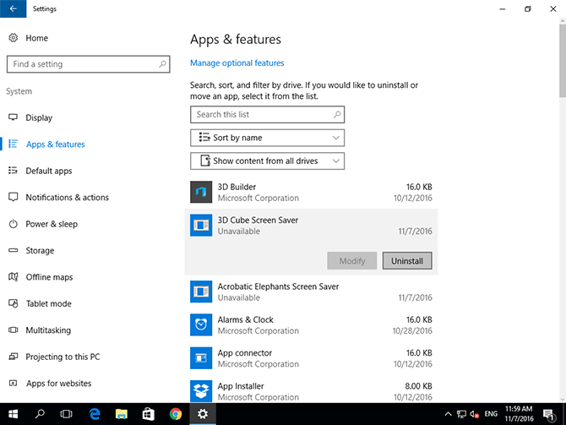Viewport: 566px width, 425px height.
Task: Open Notifications & actions settings
Action: 67,198
